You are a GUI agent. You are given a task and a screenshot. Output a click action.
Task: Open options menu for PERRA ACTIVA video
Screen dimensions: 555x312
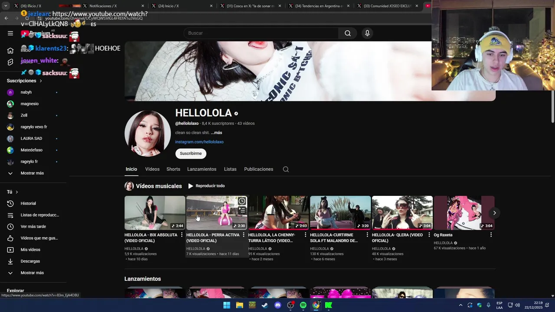(x=244, y=235)
